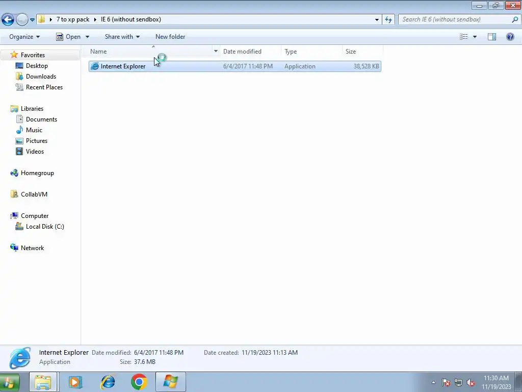Show hidden tray icons arrow

click(433, 382)
